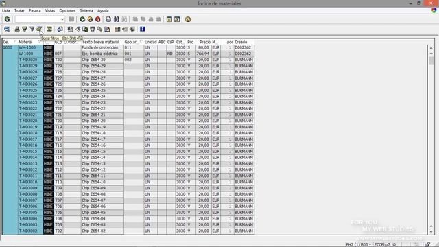Select material W-1000 cell

(30, 54)
